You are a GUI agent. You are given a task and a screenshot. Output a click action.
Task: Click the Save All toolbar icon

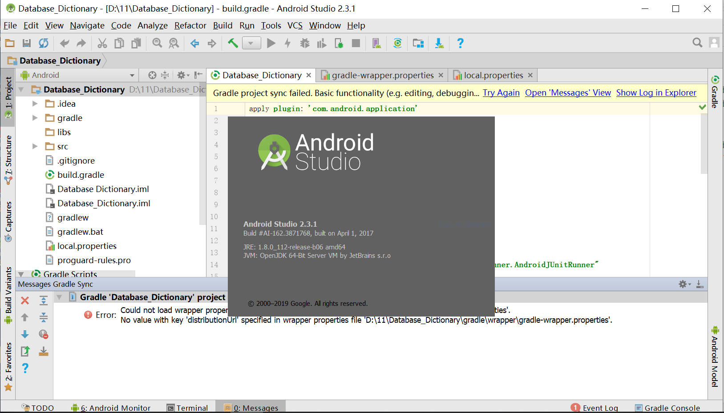27,43
